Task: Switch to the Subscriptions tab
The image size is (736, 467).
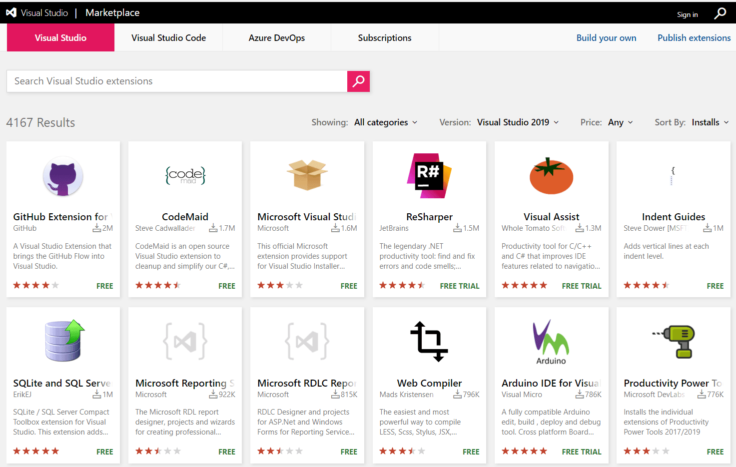Action: coord(385,37)
